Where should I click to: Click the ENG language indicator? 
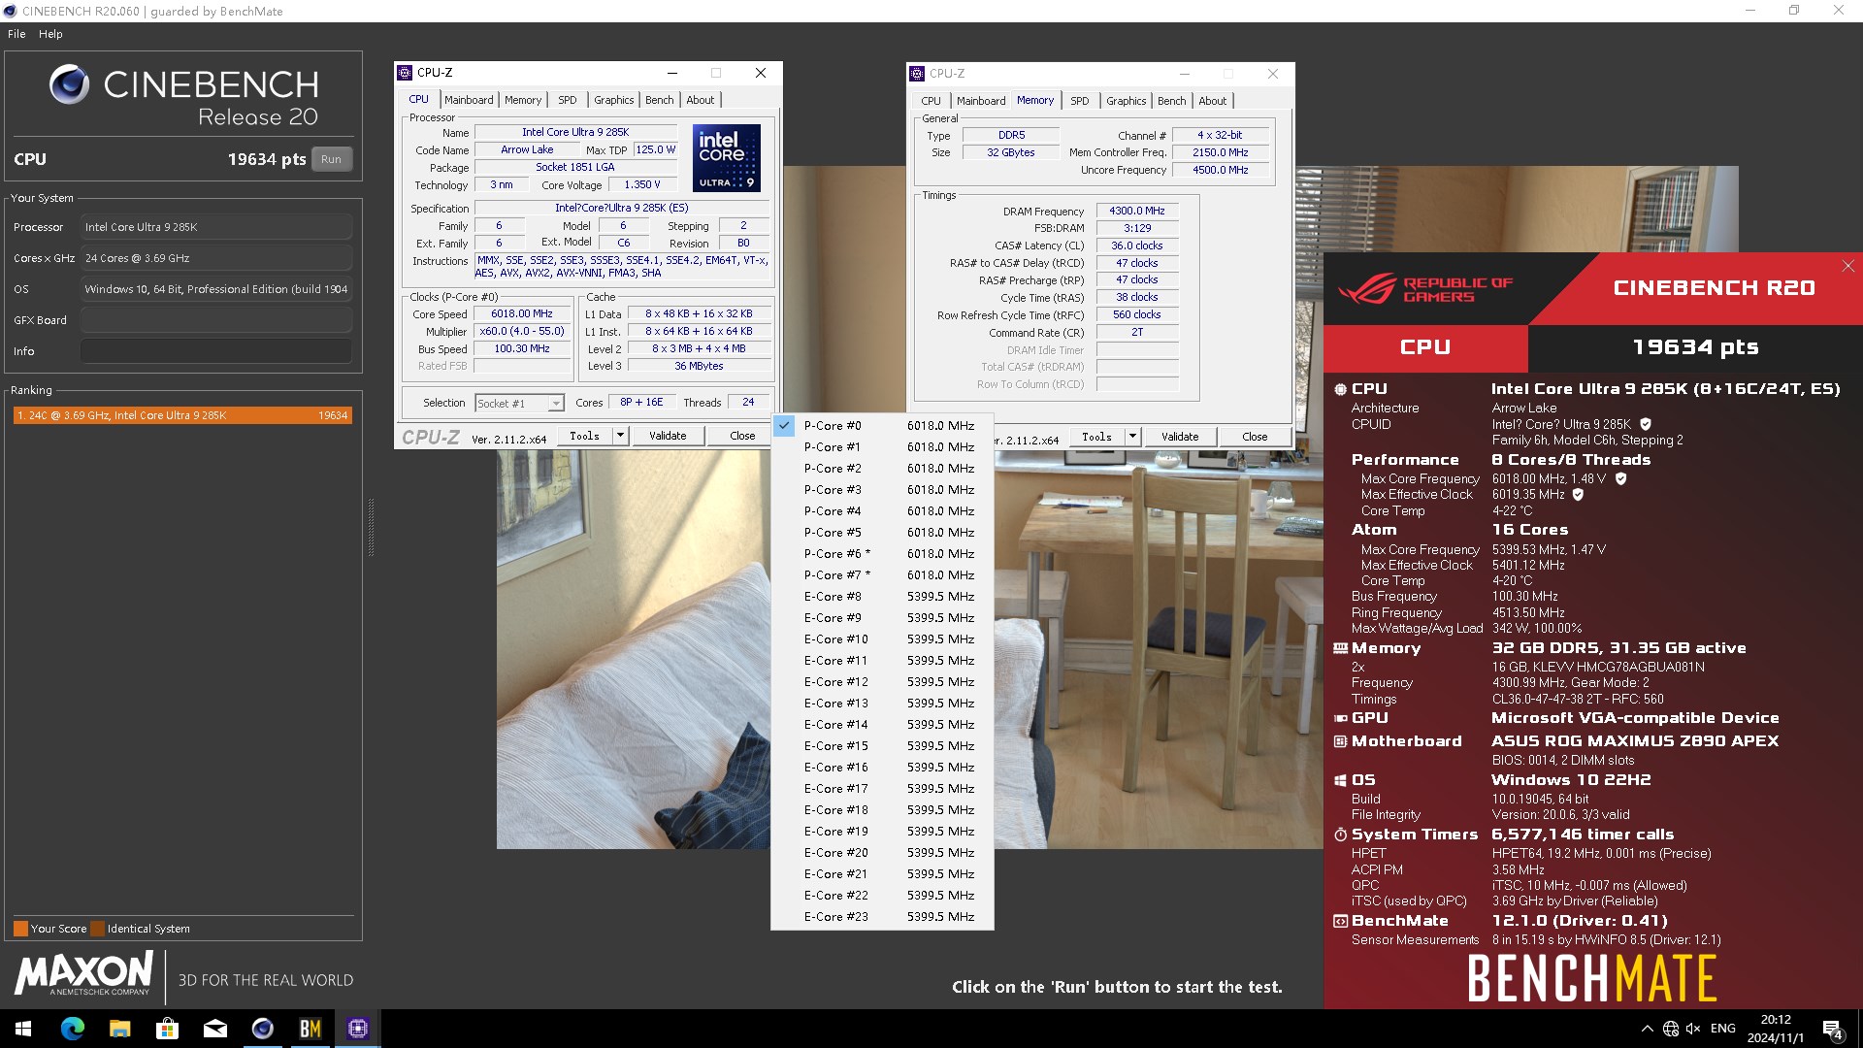coord(1723,1029)
